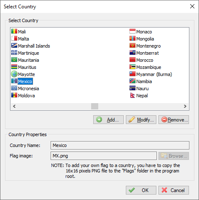
Task: Cancel the Select Country dialog
Action: pyautogui.click(x=173, y=190)
